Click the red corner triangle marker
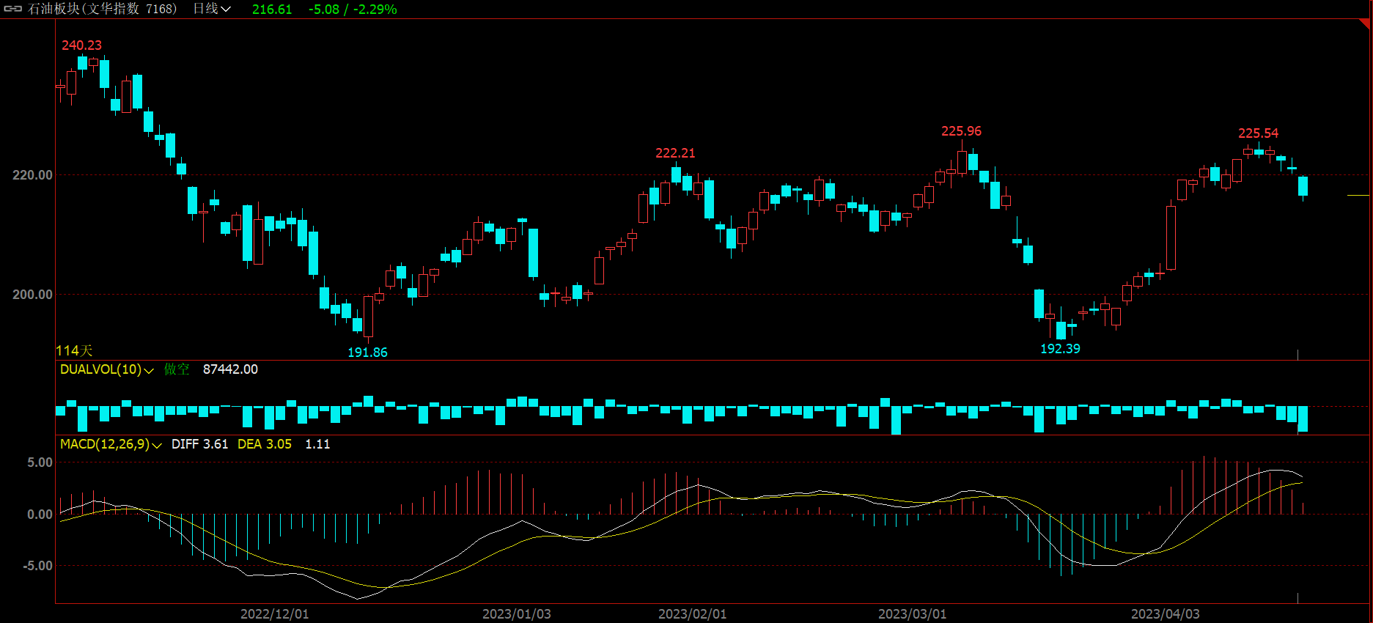The height and width of the screenshot is (623, 1373). pyautogui.click(x=1365, y=23)
